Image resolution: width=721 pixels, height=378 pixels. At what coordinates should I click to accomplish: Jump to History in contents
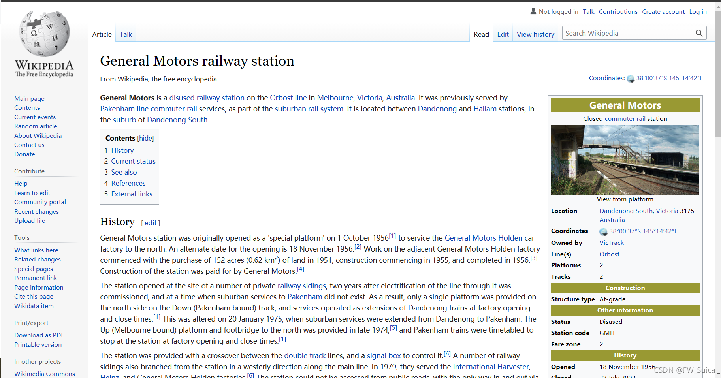pyautogui.click(x=122, y=150)
